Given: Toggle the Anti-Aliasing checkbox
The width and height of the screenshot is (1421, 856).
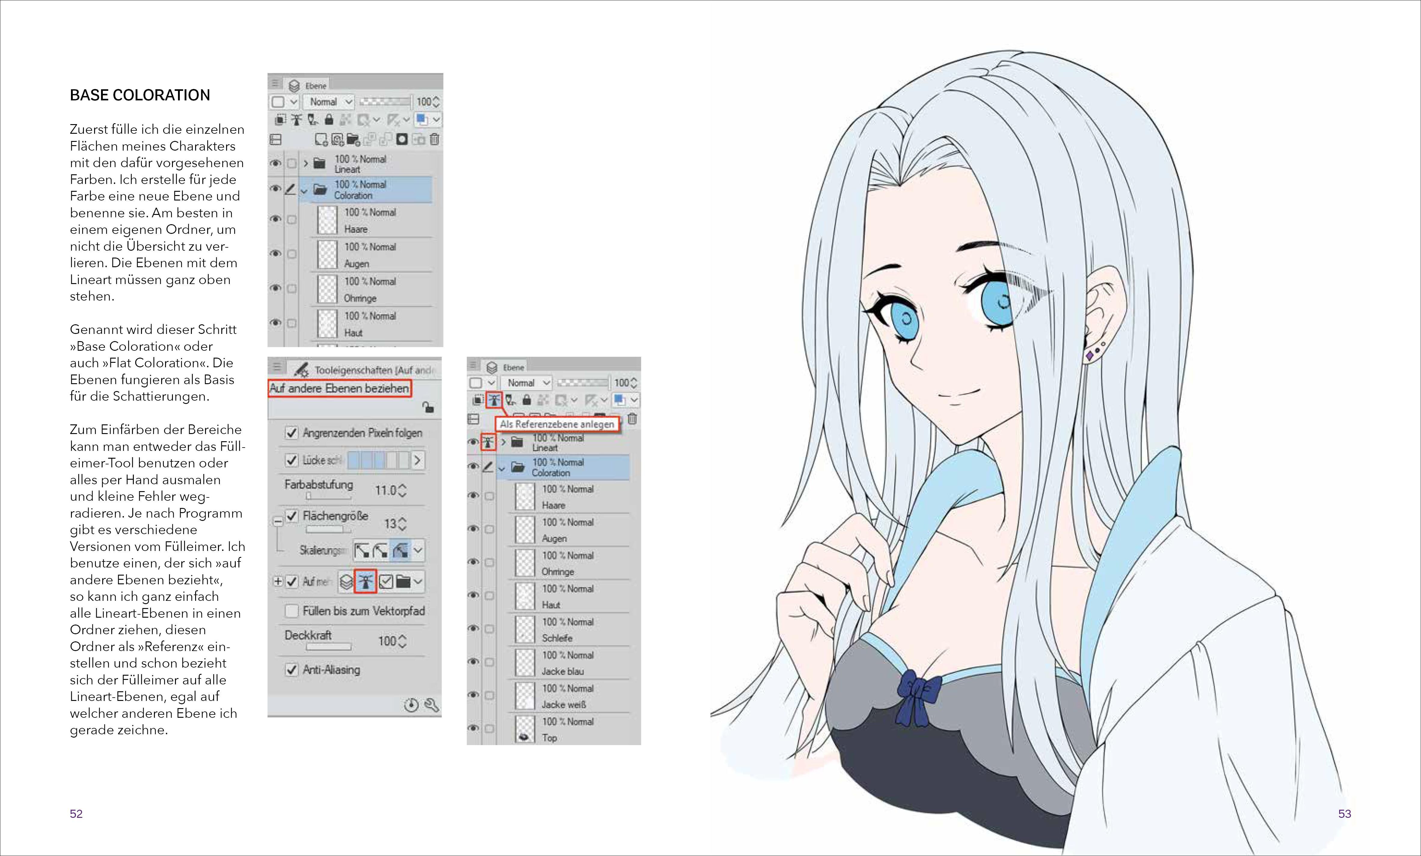Looking at the screenshot, I should click(x=292, y=670).
